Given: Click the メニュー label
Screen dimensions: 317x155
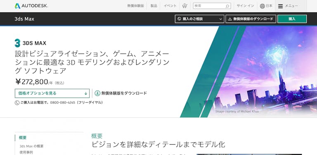Looking at the screenshot, I should point(291,6).
